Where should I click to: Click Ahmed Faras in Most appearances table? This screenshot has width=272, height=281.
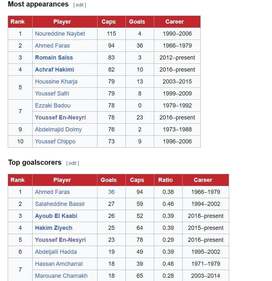(52, 46)
